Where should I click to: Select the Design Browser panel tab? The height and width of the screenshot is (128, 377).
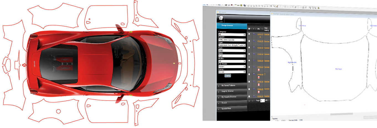pyautogui.click(x=231, y=26)
